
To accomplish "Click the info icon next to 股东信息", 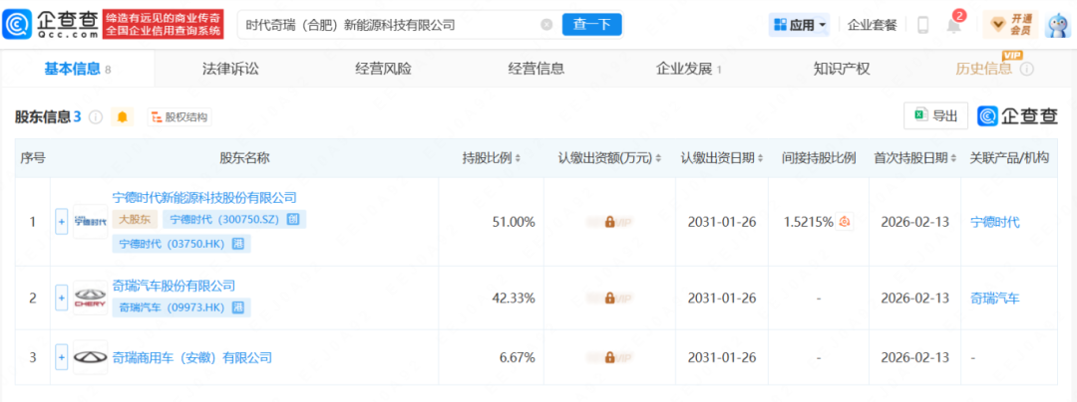I will click(x=96, y=117).
